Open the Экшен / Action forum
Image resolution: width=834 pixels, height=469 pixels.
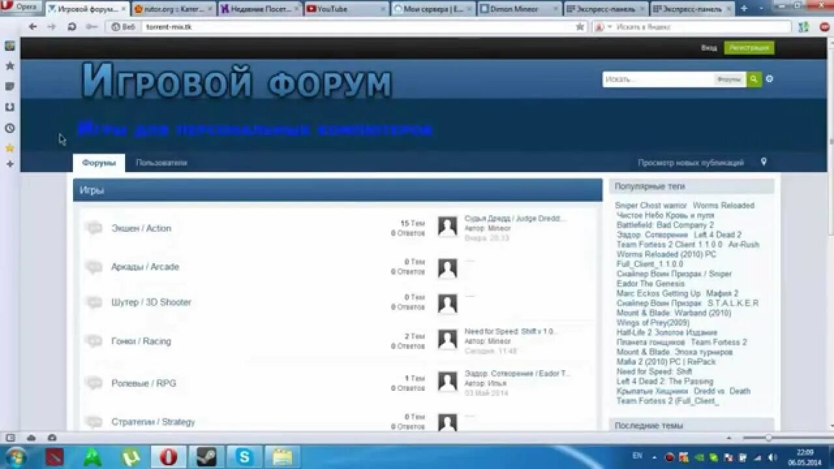(x=141, y=229)
